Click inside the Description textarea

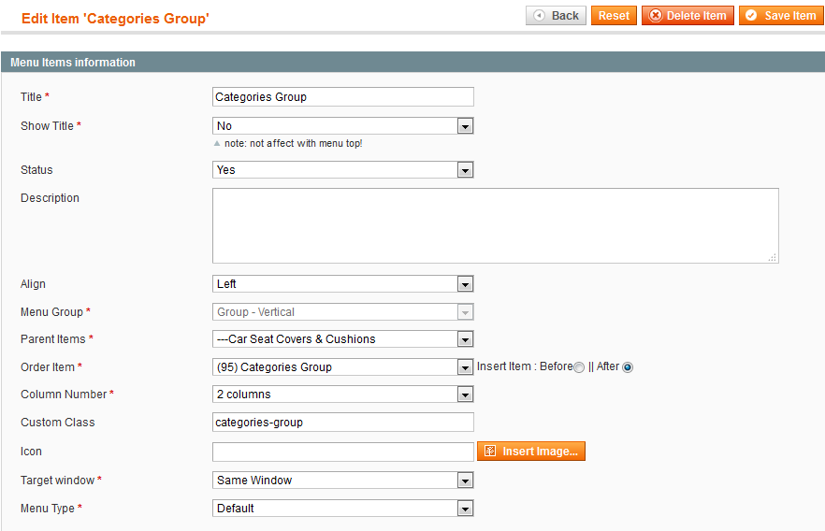[495, 225]
